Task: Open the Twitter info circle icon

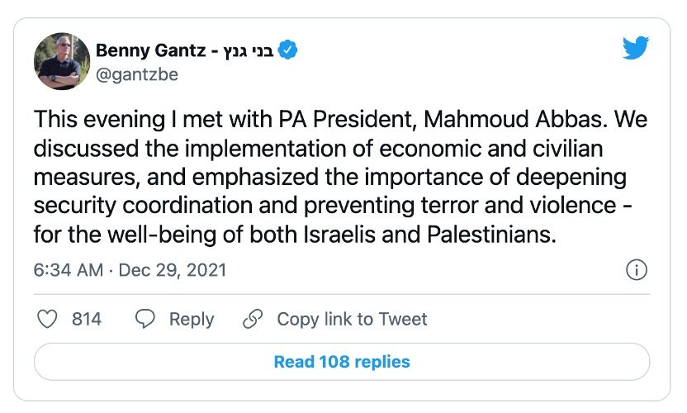Action: coord(636,270)
